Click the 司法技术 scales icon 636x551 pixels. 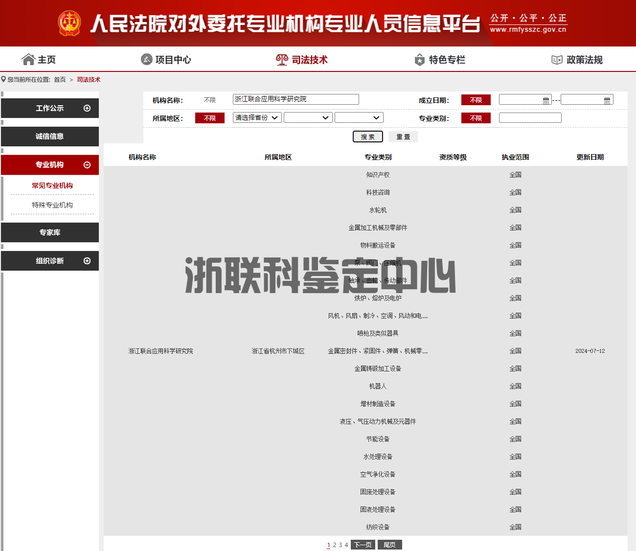(x=281, y=59)
